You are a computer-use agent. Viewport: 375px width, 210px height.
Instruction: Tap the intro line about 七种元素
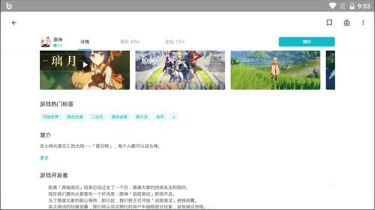tap(100, 146)
